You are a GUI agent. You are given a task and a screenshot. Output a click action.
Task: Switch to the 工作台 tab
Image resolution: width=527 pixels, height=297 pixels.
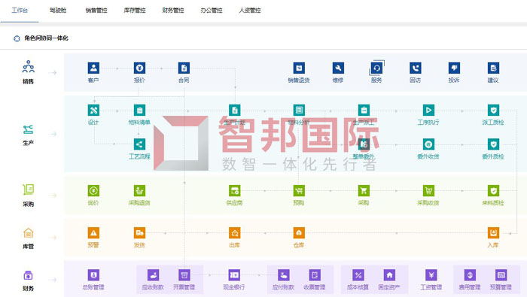pyautogui.click(x=20, y=11)
